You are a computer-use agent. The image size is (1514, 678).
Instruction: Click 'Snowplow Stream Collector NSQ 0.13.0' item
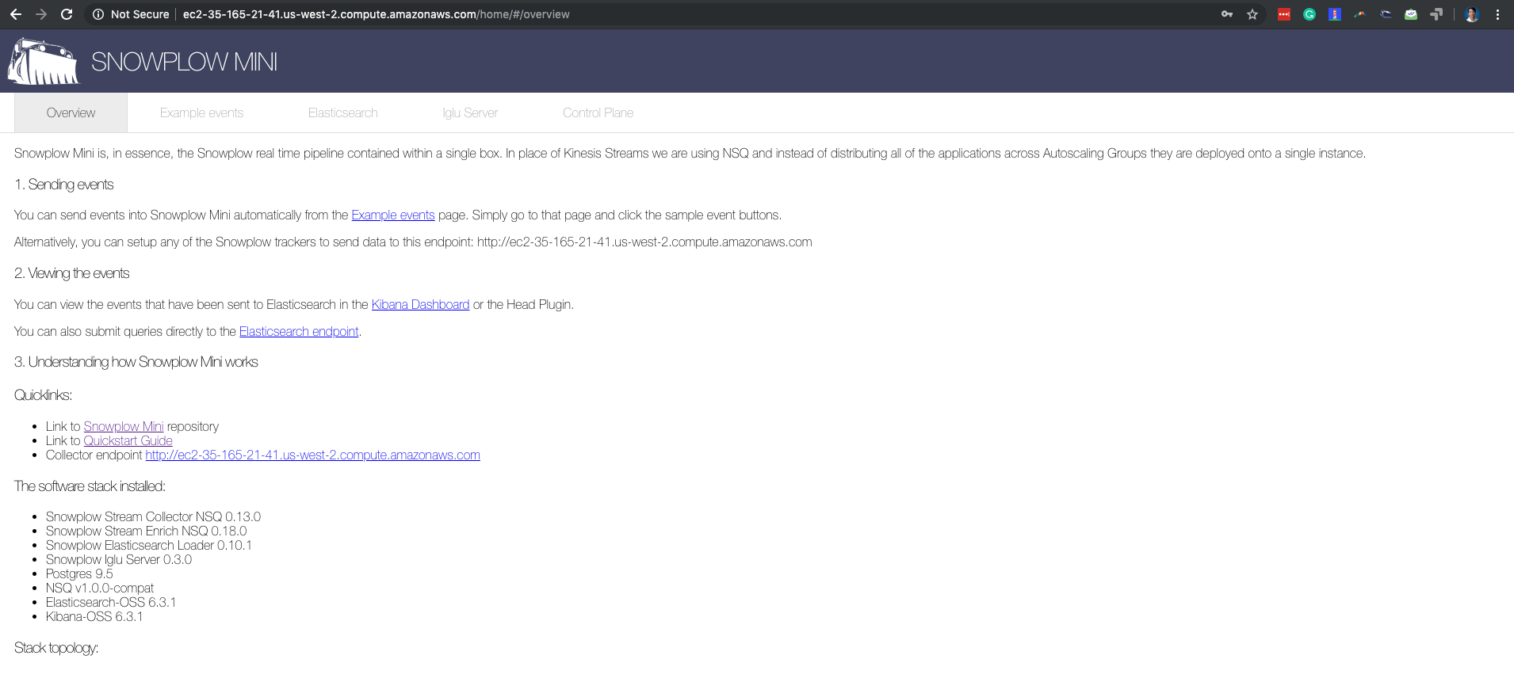click(153, 516)
